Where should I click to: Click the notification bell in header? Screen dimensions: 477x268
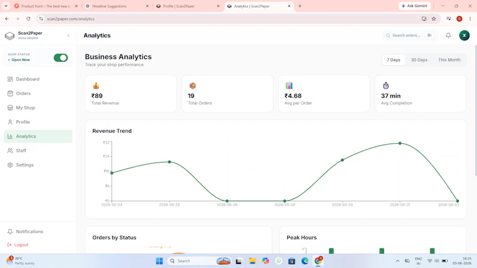[448, 36]
